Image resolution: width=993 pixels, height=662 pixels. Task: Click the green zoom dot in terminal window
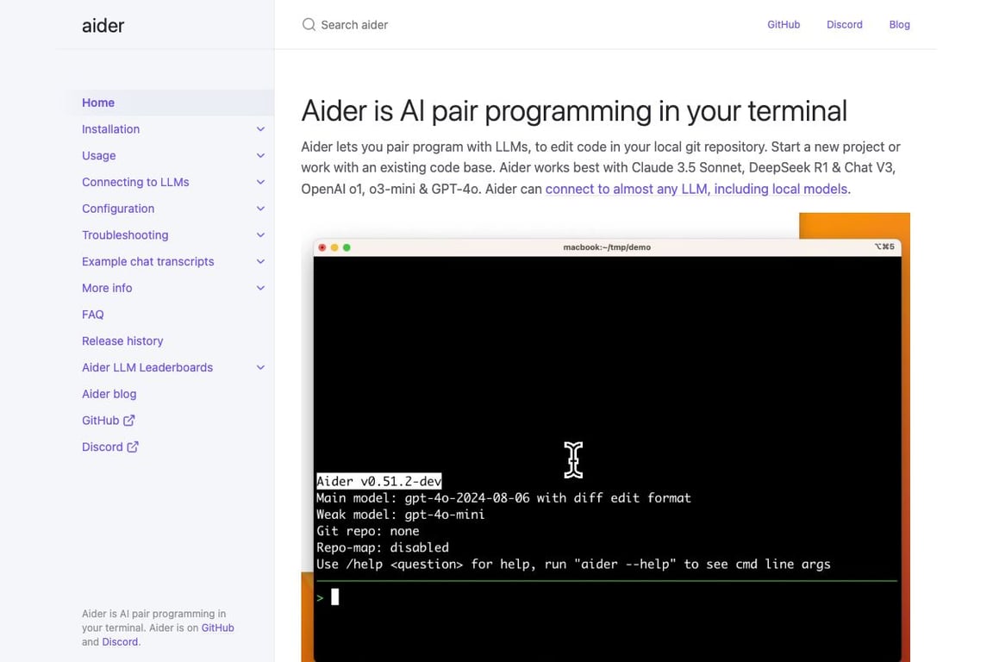[347, 247]
